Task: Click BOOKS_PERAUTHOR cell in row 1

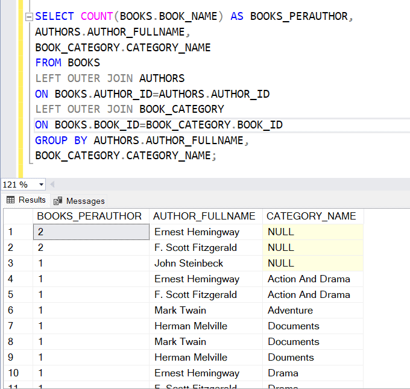Action: [x=91, y=232]
